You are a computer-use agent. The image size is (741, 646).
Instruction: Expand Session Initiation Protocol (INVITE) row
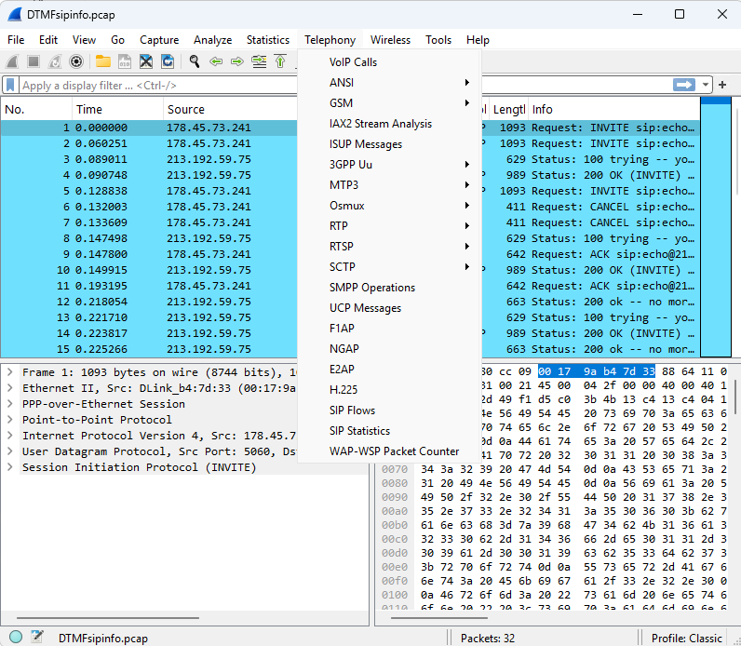(x=9, y=467)
